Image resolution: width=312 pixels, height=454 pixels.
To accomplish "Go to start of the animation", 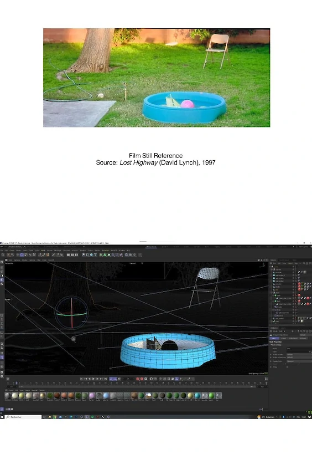I will [82, 379].
